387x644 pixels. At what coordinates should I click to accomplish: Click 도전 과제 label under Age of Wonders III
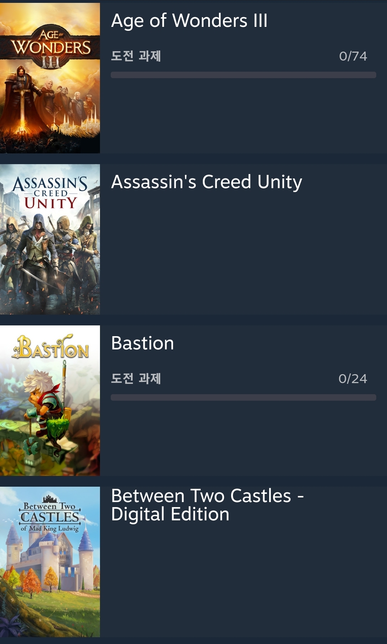click(136, 56)
